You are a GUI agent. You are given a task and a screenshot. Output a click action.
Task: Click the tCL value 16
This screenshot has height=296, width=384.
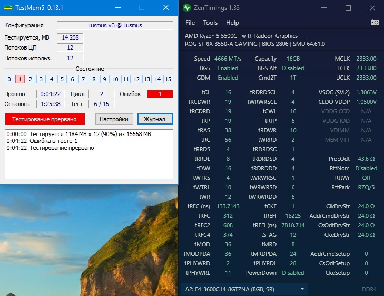[x=228, y=92]
